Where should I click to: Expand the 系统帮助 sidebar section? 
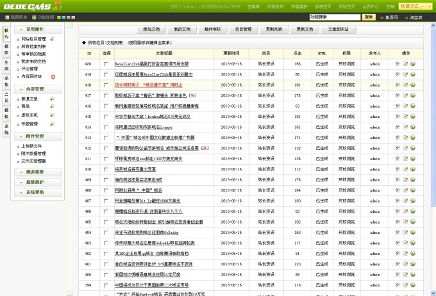38,192
